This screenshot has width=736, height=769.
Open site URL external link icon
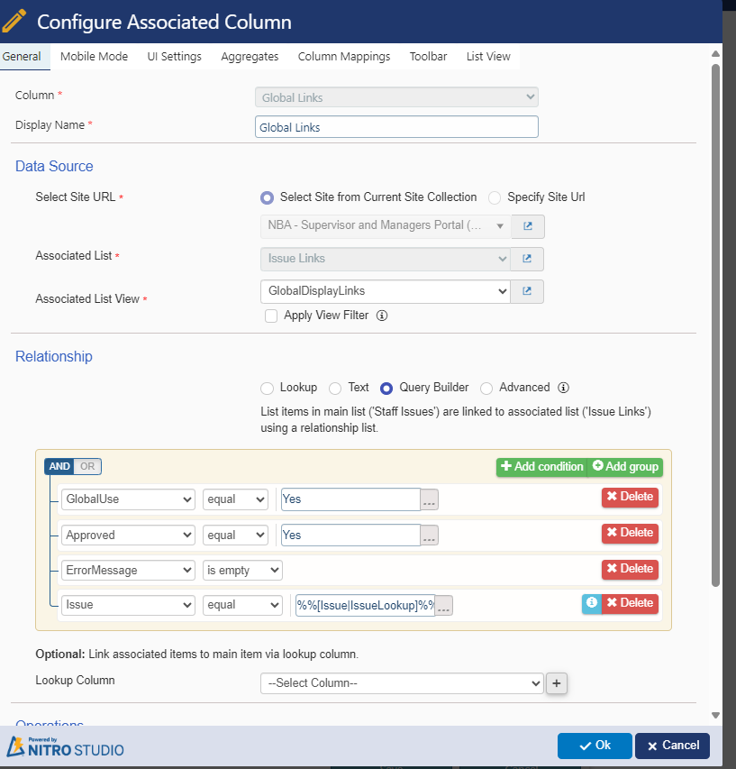527,225
